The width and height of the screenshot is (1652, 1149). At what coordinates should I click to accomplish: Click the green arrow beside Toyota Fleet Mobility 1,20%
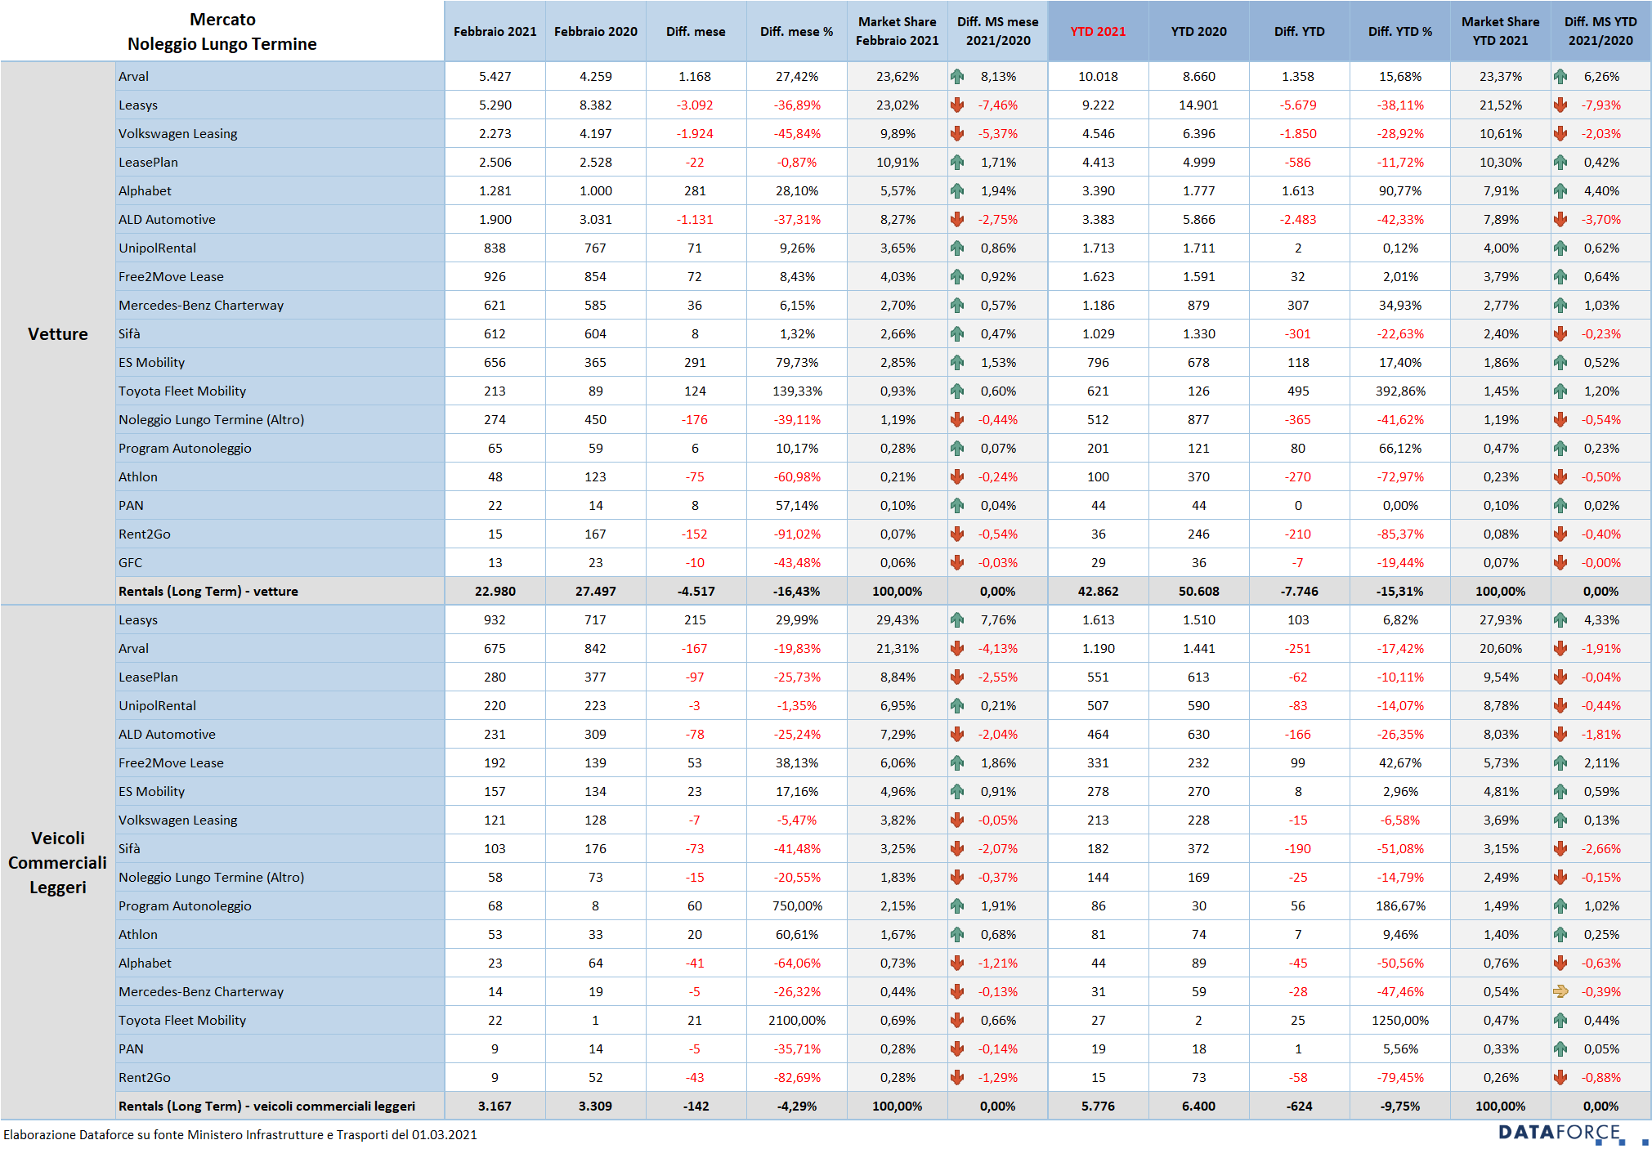click(1560, 391)
